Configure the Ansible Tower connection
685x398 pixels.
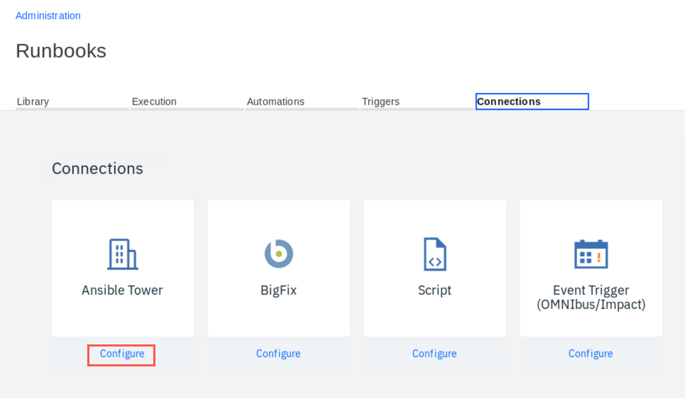click(x=122, y=353)
